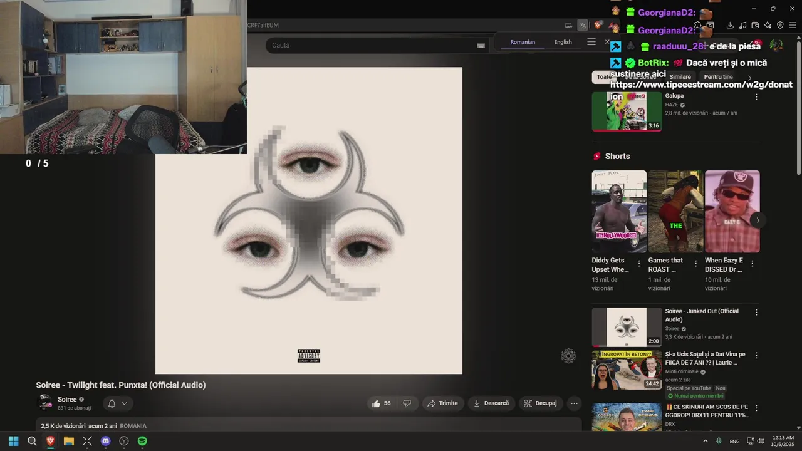Dislike the Twilight video
Image resolution: width=802 pixels, height=451 pixels.
[407, 403]
